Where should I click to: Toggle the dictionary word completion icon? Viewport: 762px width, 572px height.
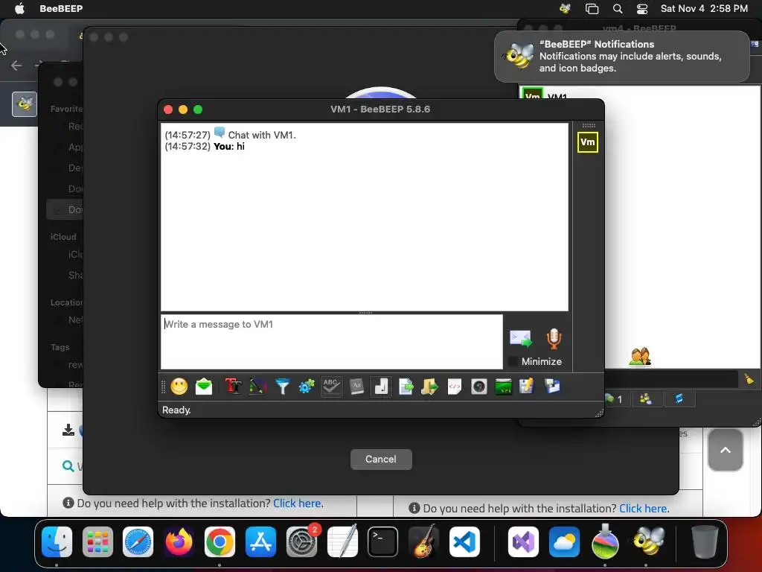click(x=356, y=387)
